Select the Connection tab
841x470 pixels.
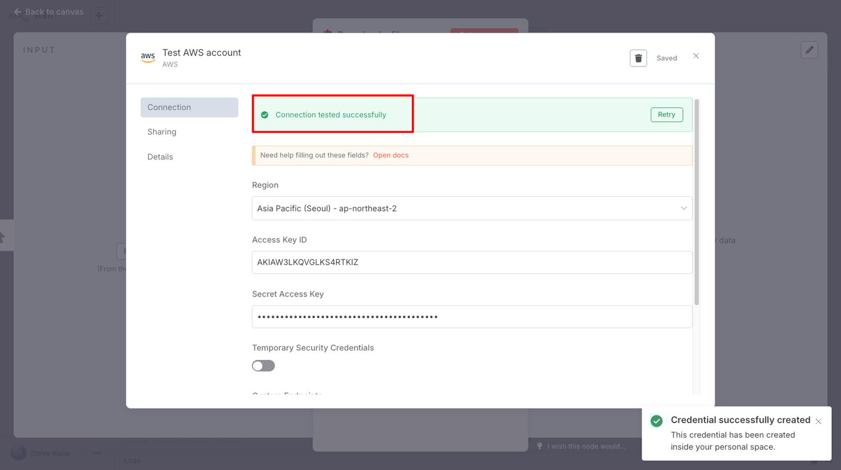pyautogui.click(x=189, y=107)
